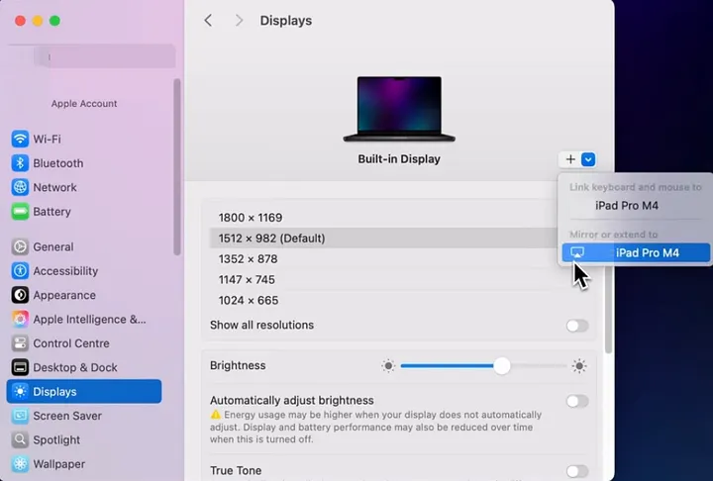
Task: Open the blue display options dropdown arrow
Action: click(x=588, y=159)
